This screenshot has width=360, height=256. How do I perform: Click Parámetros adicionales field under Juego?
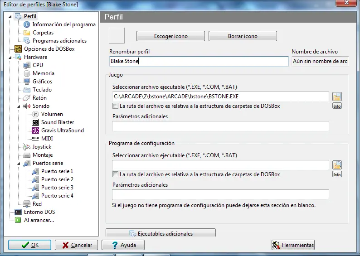pyautogui.click(x=221, y=126)
